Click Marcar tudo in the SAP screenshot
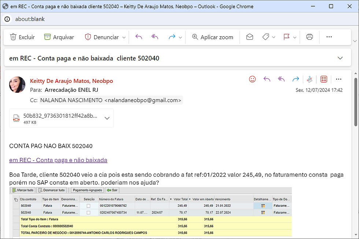359x239 pixels. tap(22, 190)
